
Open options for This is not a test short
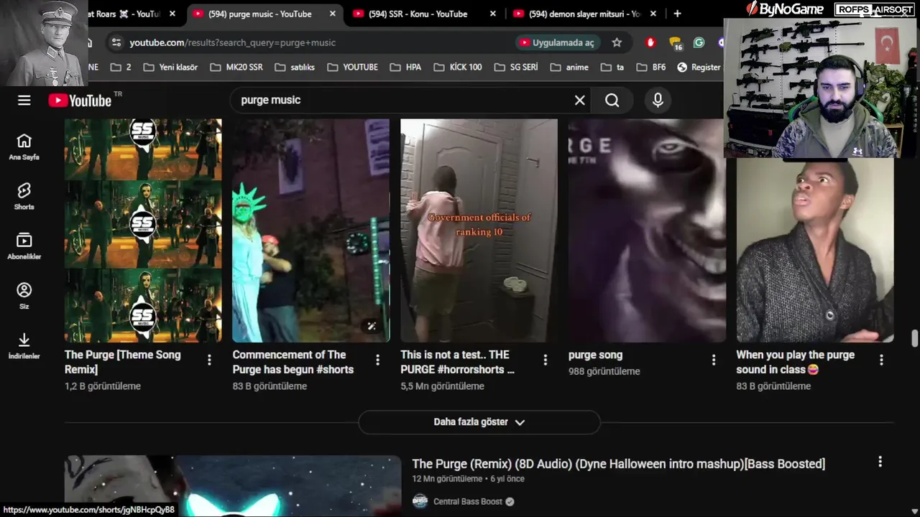[545, 360]
